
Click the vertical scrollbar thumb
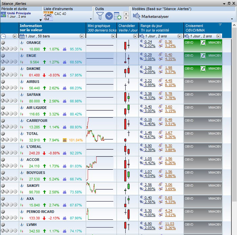coord(234,114)
